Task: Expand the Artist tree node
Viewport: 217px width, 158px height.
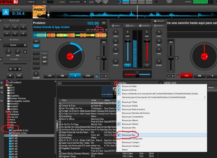Action: (6, 120)
